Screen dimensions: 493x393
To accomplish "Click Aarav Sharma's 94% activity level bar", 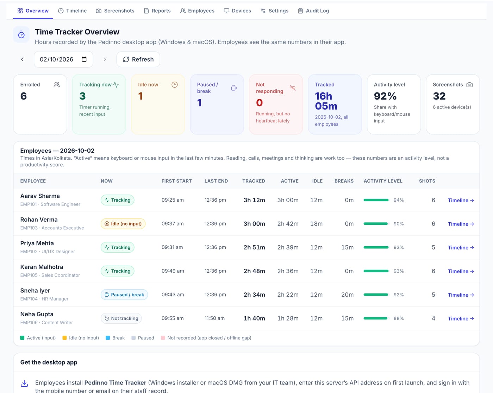I will (376, 200).
